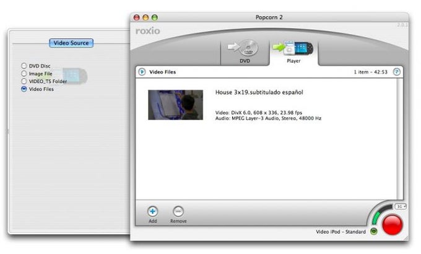Select the Image File radio option
Screen dimensions: 421x254
point(24,73)
